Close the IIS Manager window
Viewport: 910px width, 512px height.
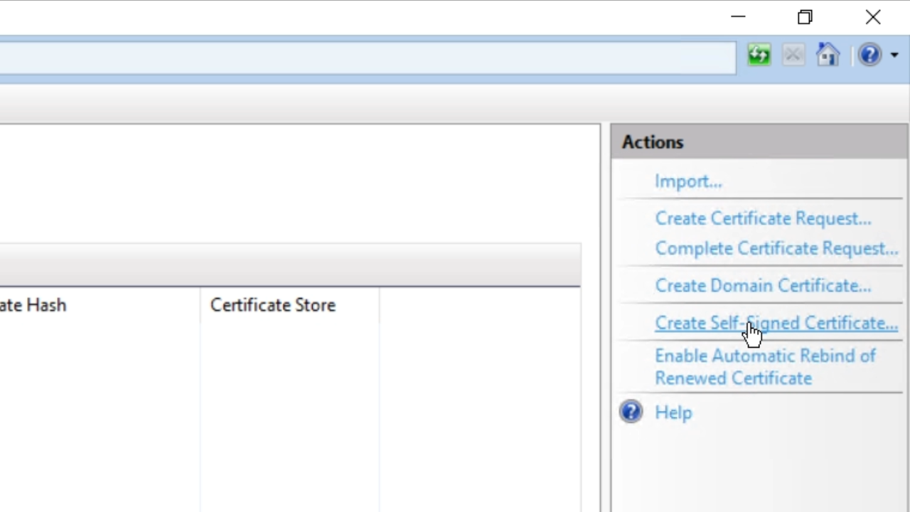click(x=873, y=17)
